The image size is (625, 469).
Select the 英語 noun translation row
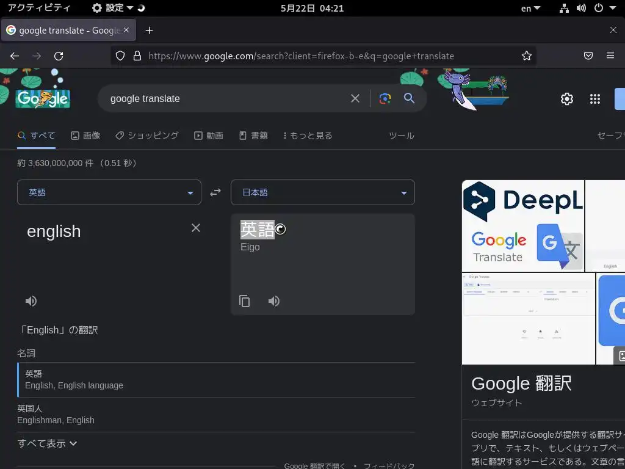[x=216, y=380]
